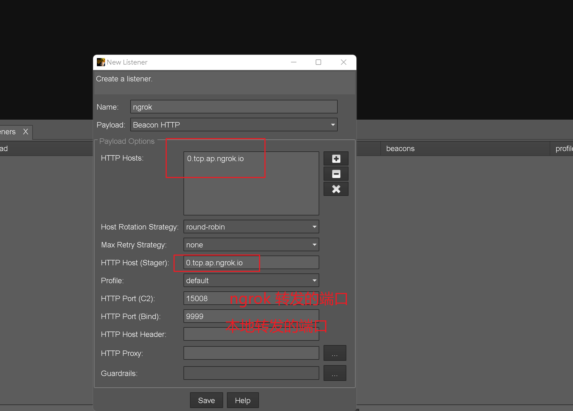Click the profile column header

coord(563,149)
